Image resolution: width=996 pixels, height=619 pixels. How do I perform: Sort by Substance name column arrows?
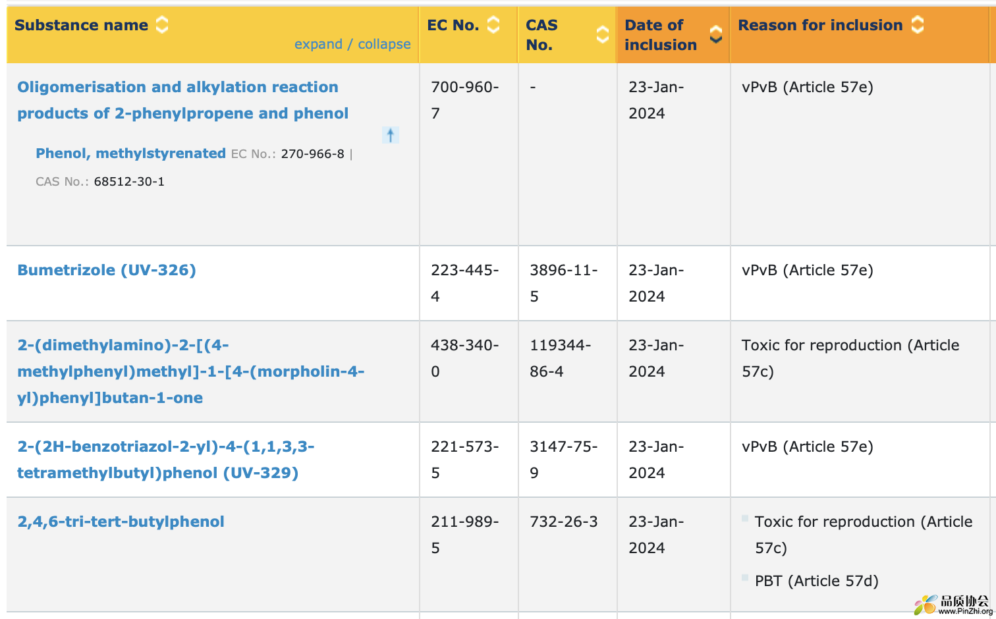click(162, 25)
